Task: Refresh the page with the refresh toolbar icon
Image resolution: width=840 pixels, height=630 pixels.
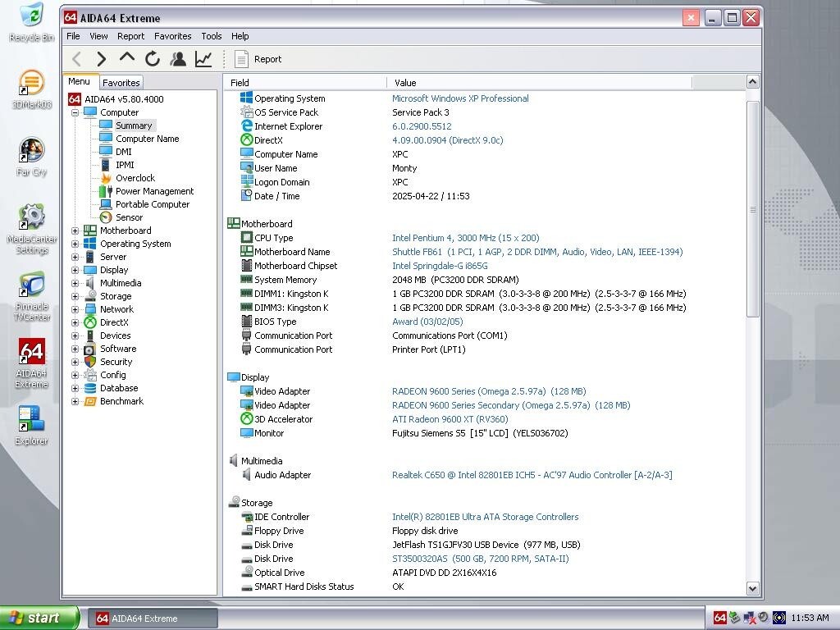Action: [153, 59]
